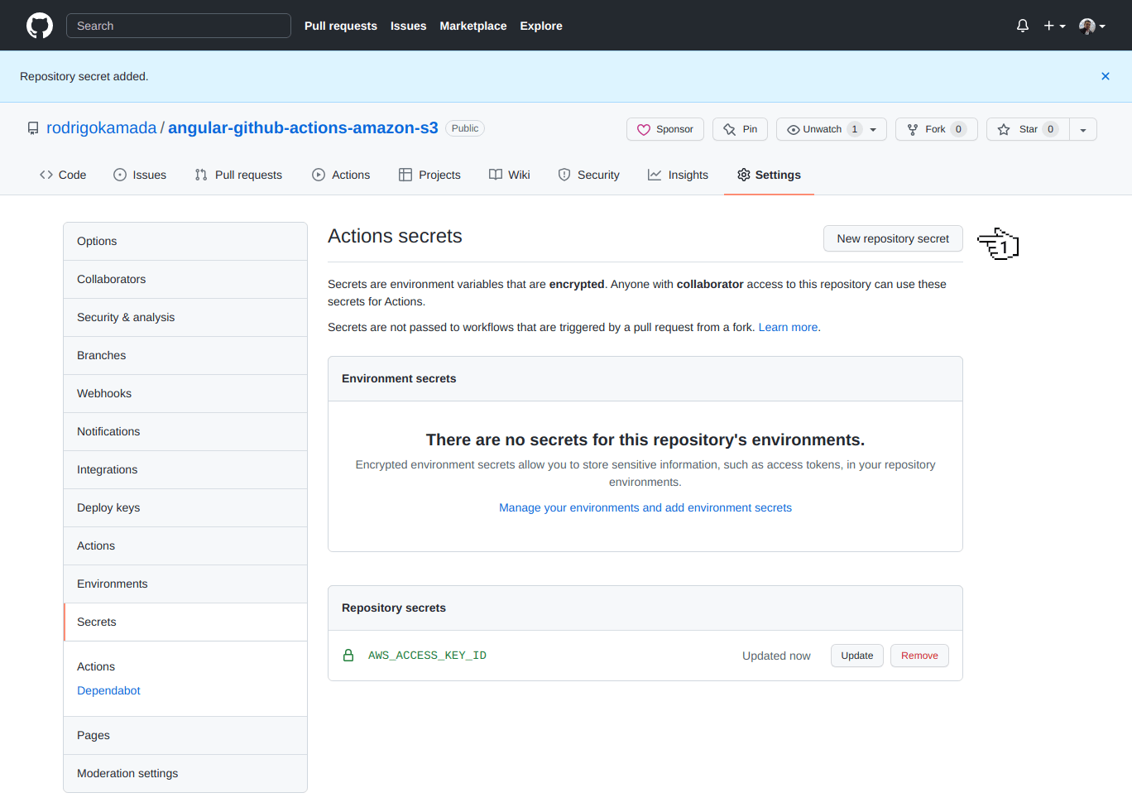Open the Star options dropdown caret
Screen dimensions: 1132x812
1083,129
